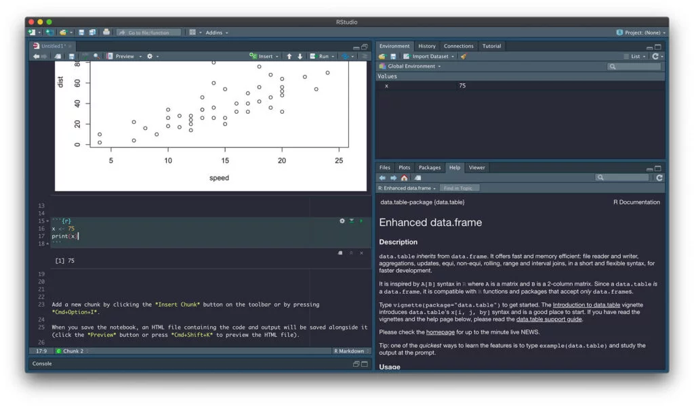This screenshot has height=406, width=694.
Task: Open Find/Replace with the magnifier icon
Action: pyautogui.click(x=96, y=56)
